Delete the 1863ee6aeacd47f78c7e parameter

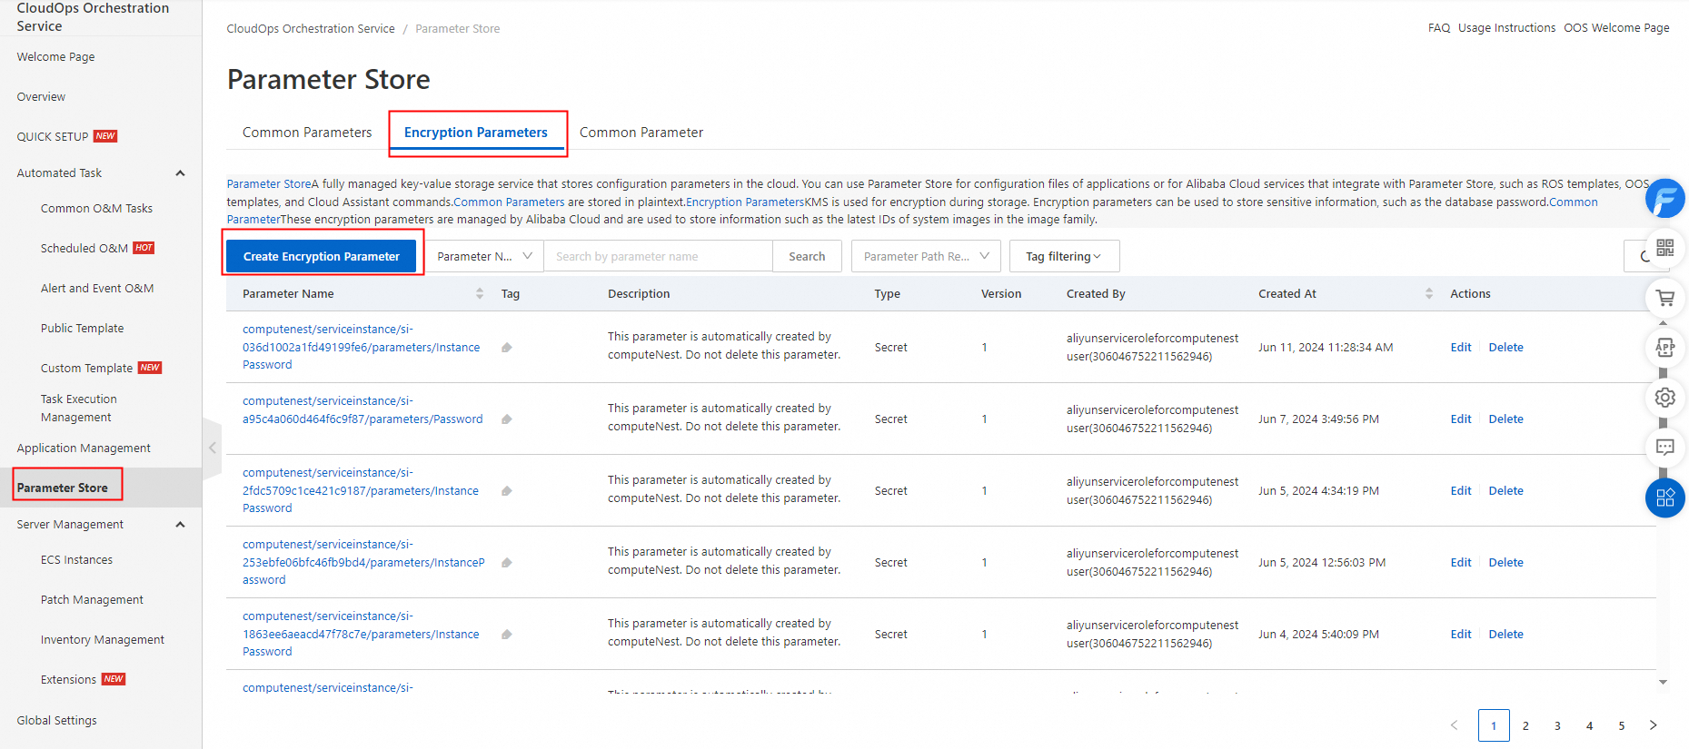1505,635
